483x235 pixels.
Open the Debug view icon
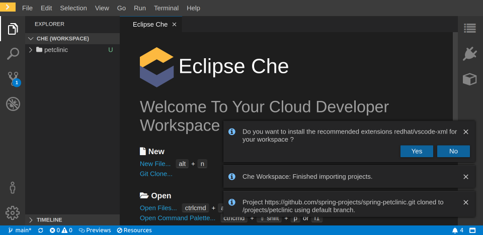tap(13, 104)
